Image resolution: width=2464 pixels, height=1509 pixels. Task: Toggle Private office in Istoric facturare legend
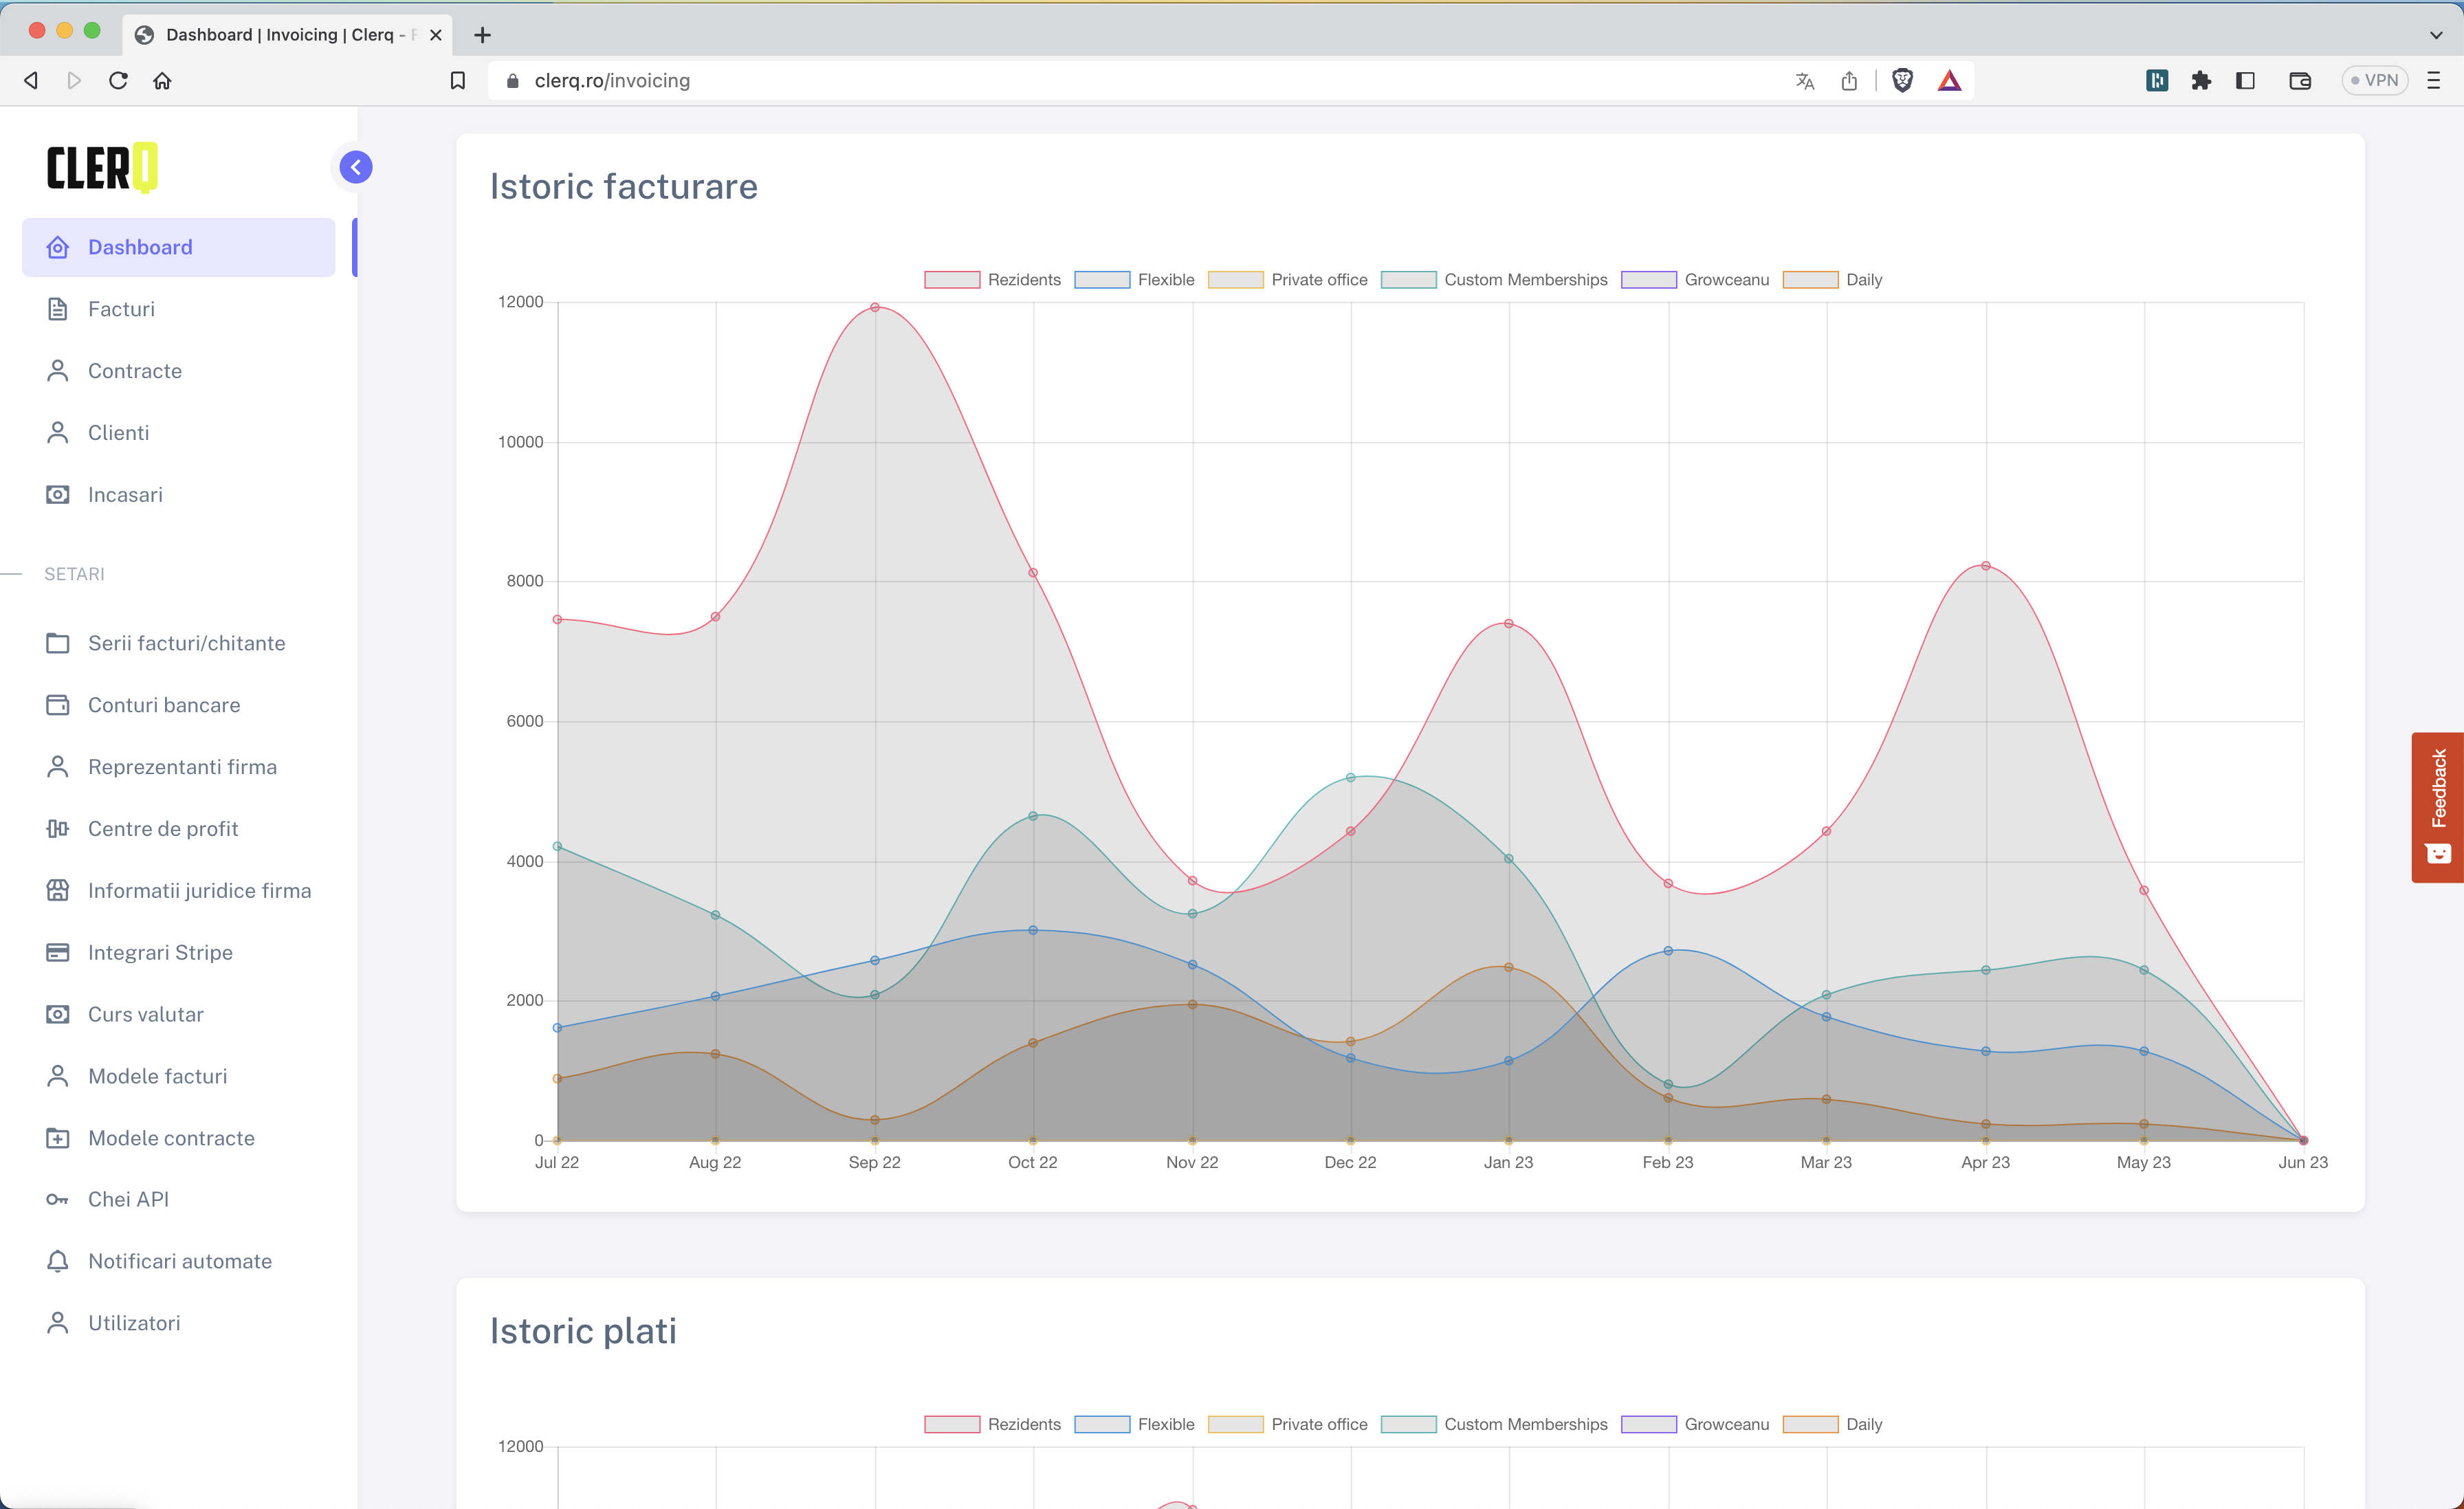pos(1287,280)
